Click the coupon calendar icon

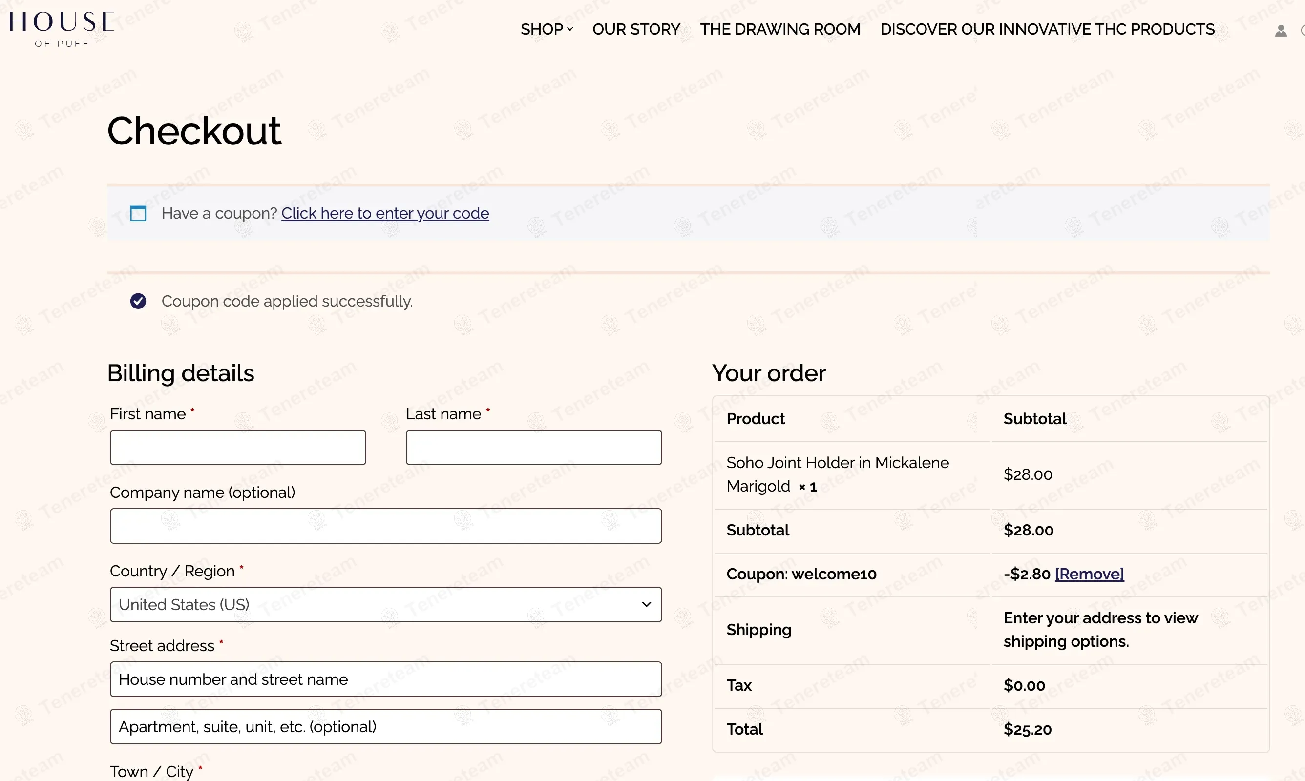tap(138, 213)
